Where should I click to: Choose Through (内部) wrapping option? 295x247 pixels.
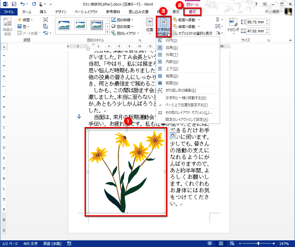point(188,62)
